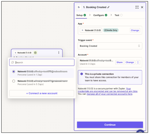The width and height of the screenshot is (149, 134).
Task: Open the Trigger event dropdown
Action: pos(110,46)
